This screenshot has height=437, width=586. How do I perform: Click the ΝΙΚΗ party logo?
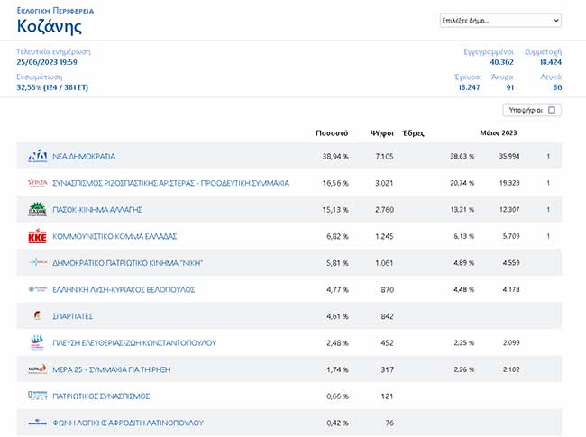coord(38,262)
